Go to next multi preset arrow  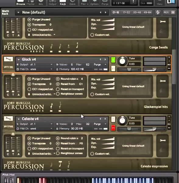click(x=106, y=13)
